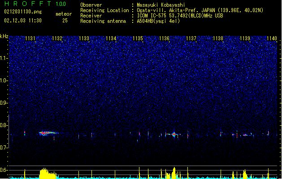The width and height of the screenshot is (282, 179).
Task: Click the 0.7 kHz frequency label
Action: pos(4,147)
